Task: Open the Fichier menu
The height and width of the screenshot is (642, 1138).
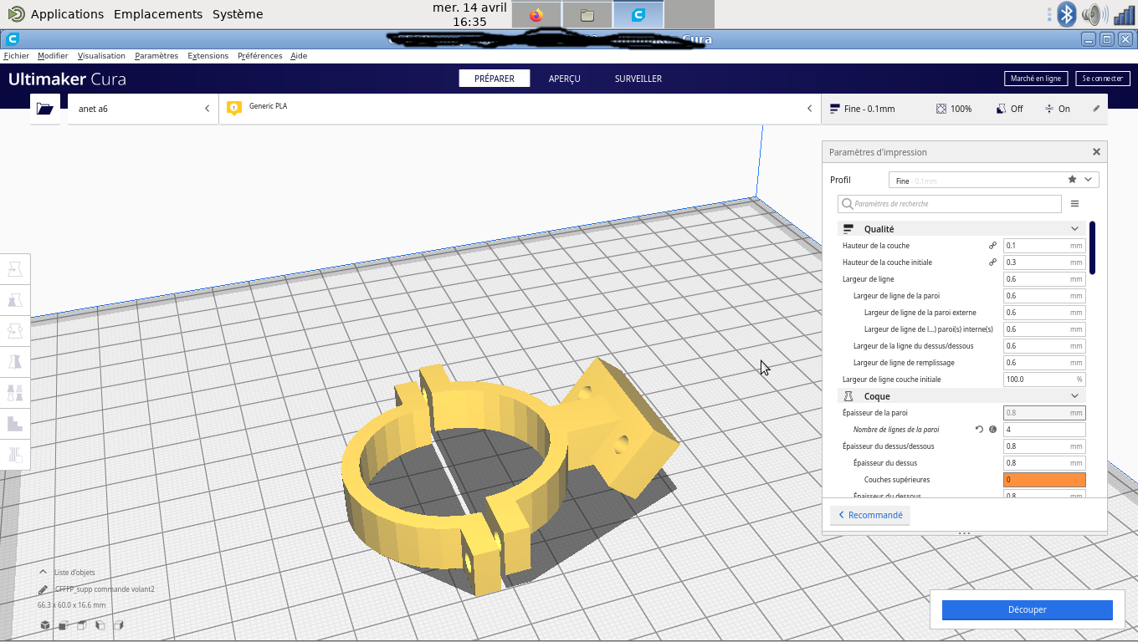Action: point(17,56)
